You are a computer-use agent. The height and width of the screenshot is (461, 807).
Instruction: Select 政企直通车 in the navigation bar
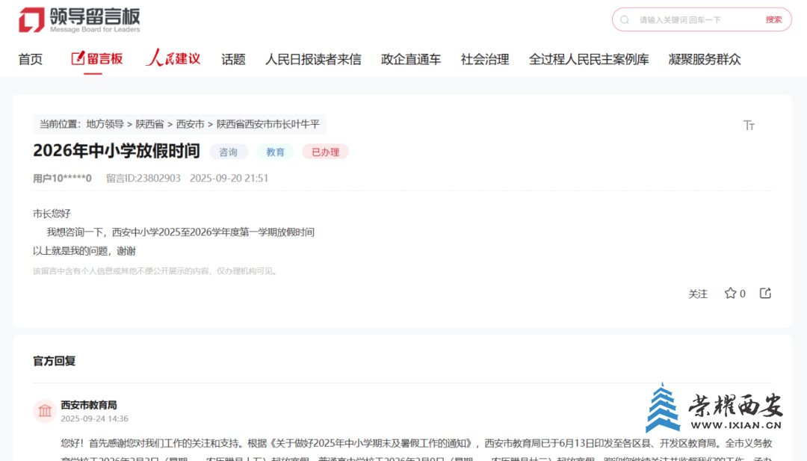point(411,59)
